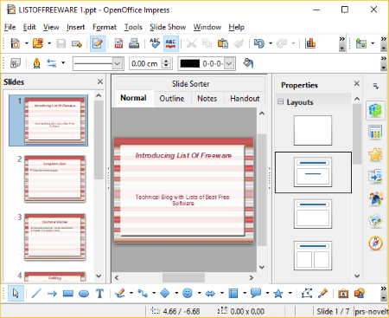Click the Document as E-mail icon

[x=77, y=44]
